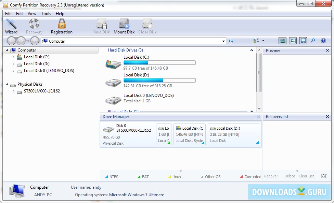Close the Drive Manager panel

(x=258, y=117)
